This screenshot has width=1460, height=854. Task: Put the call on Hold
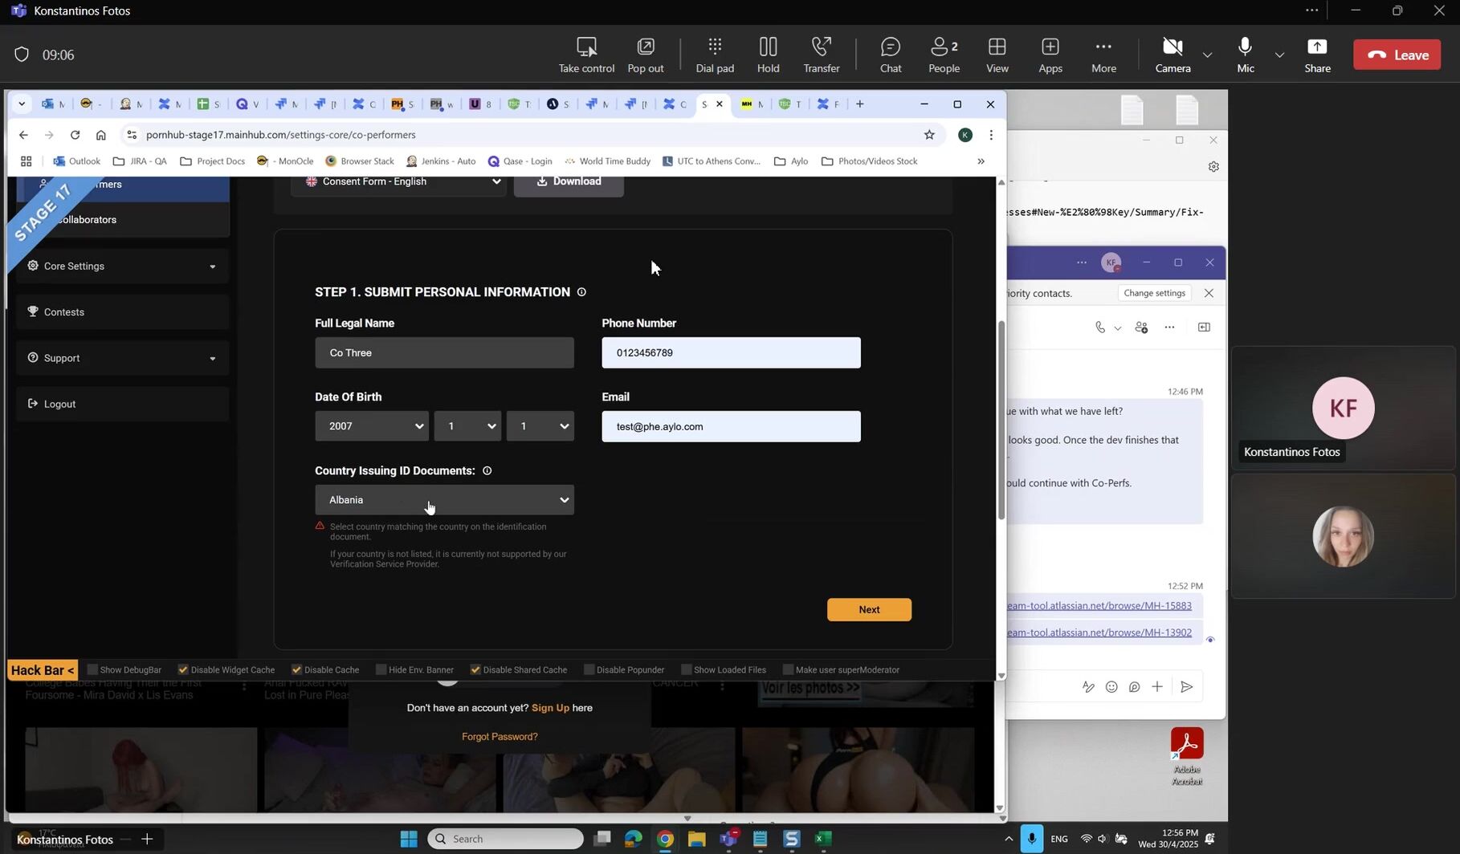pos(768,55)
